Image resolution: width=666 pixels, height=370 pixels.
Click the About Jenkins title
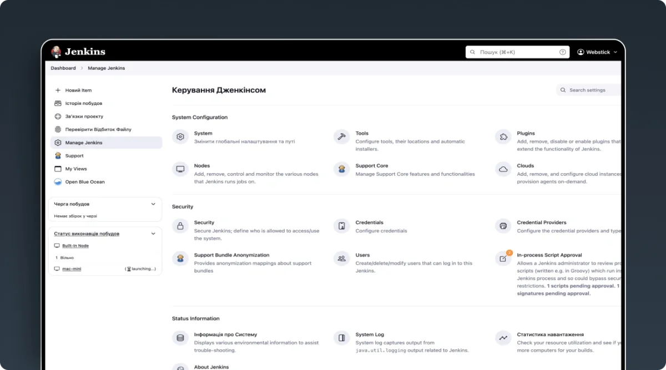[x=211, y=367]
